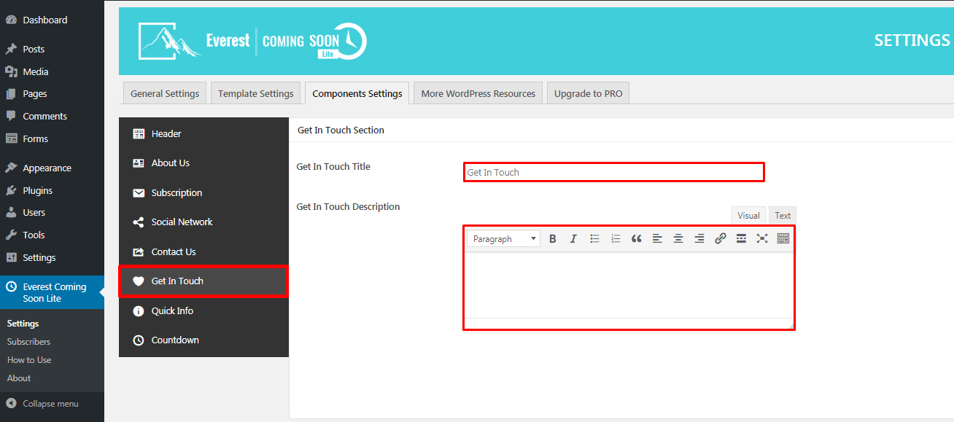Select the Components Settings tab
The width and height of the screenshot is (954, 422).
click(x=357, y=93)
